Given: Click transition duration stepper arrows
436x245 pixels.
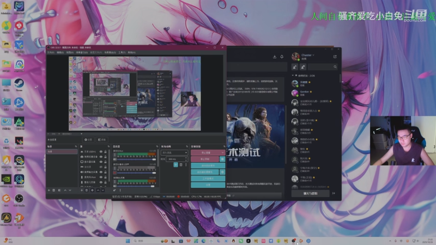Looking at the screenshot, I should click(x=186, y=159).
